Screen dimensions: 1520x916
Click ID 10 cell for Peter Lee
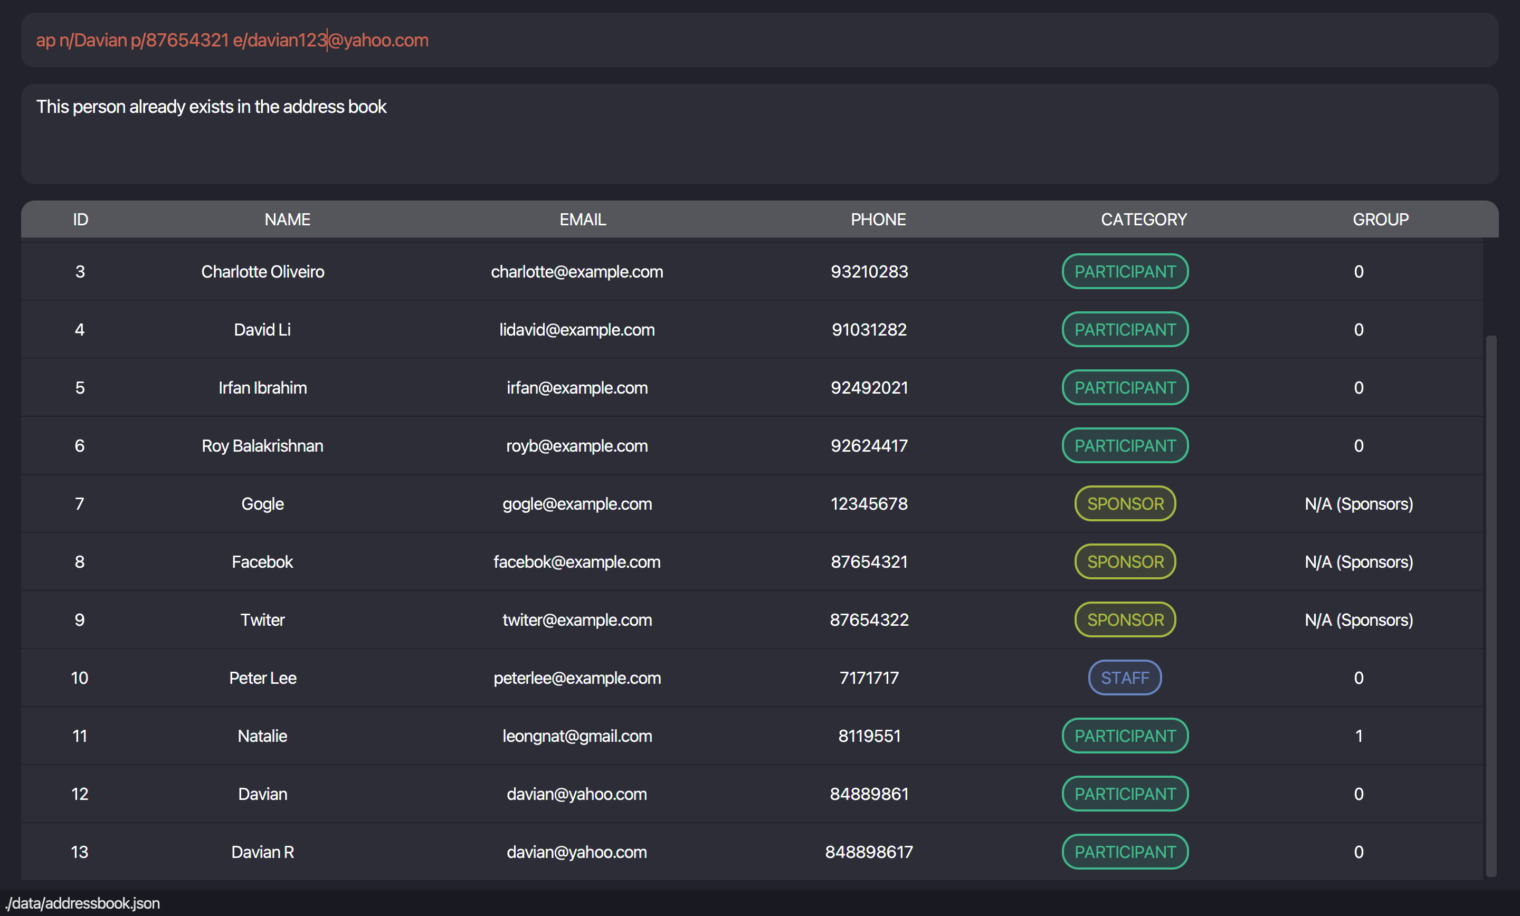[x=80, y=678]
